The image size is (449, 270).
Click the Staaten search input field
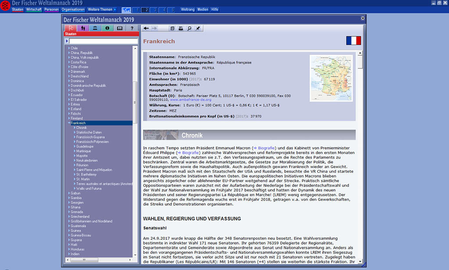coord(103,41)
